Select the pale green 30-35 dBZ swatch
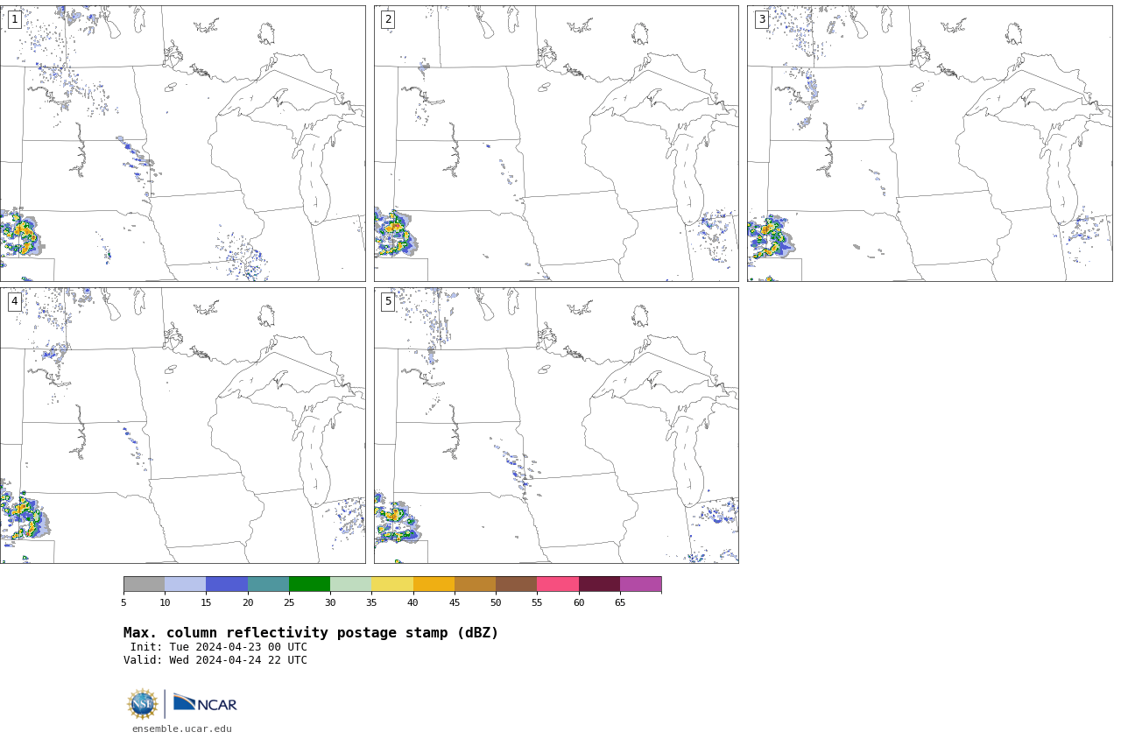Viewport: 1121px width, 739px height. pos(350,584)
